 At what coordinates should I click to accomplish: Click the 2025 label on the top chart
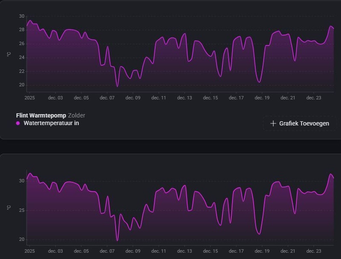point(30,98)
